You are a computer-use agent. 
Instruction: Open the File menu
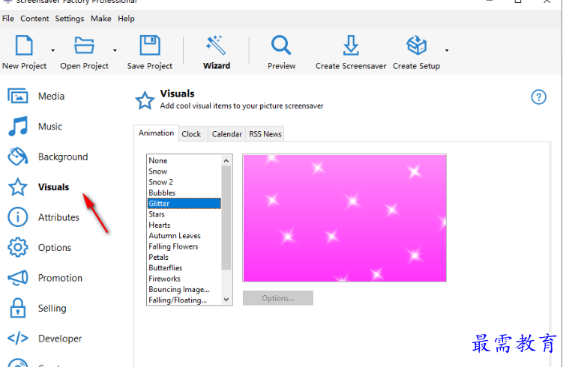pyautogui.click(x=8, y=19)
